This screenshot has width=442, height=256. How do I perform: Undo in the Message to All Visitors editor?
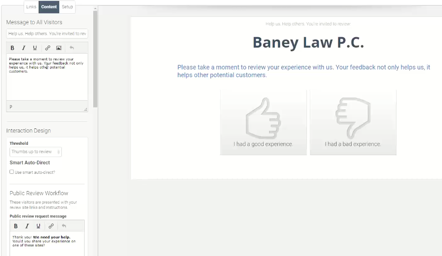(71, 48)
